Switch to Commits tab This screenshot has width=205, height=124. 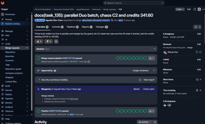[x=58, y=27]
